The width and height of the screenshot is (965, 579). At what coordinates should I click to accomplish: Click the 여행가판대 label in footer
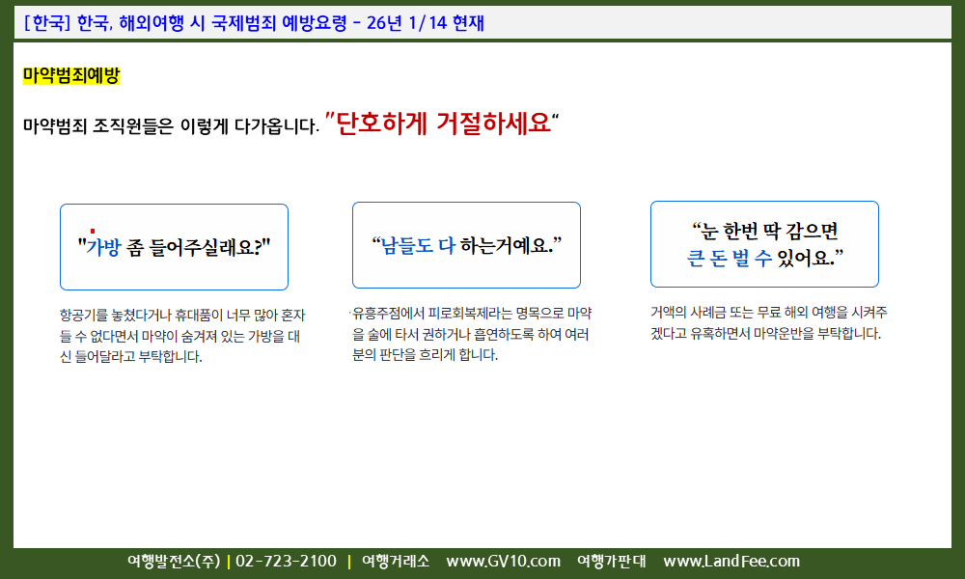click(x=611, y=562)
